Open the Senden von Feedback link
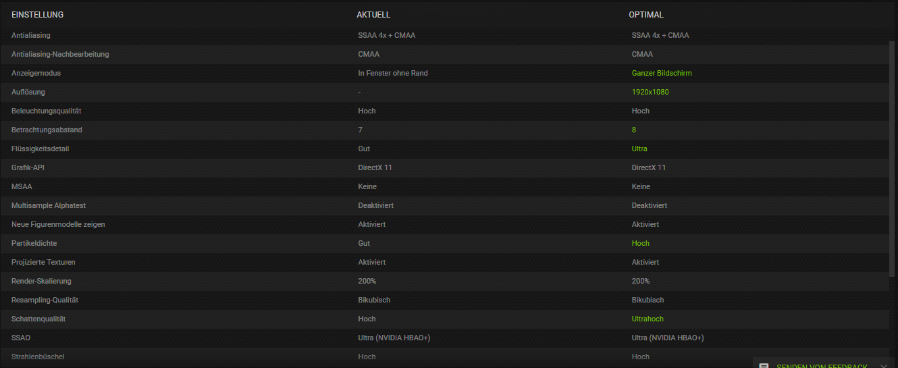Image resolution: width=898 pixels, height=368 pixels. (822, 365)
